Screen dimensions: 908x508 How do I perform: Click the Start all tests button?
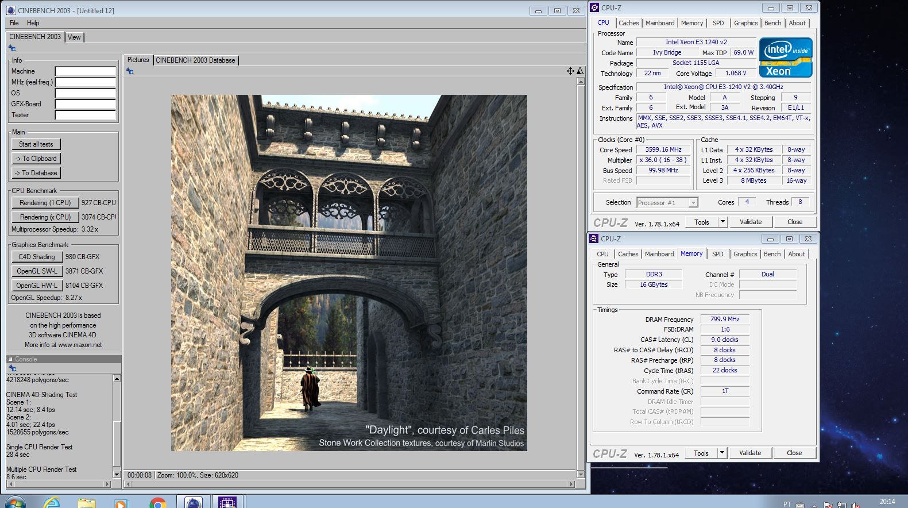click(x=36, y=144)
